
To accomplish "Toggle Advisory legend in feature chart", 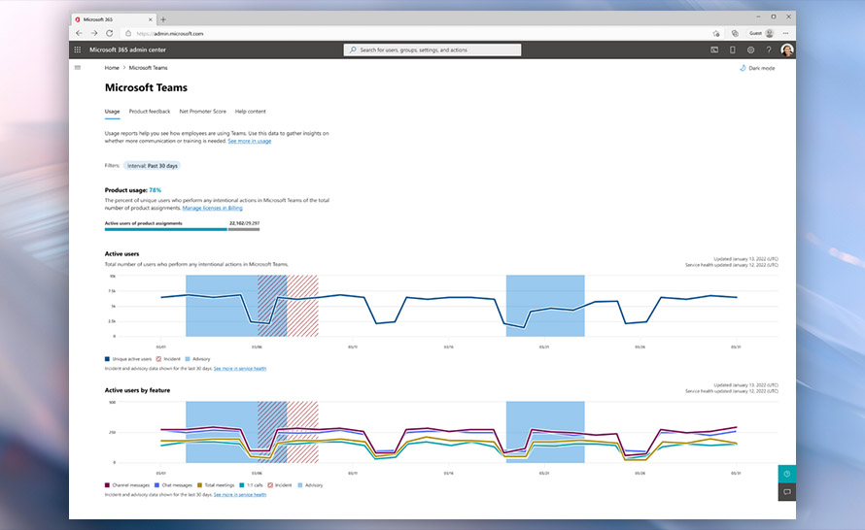I will [310, 485].
